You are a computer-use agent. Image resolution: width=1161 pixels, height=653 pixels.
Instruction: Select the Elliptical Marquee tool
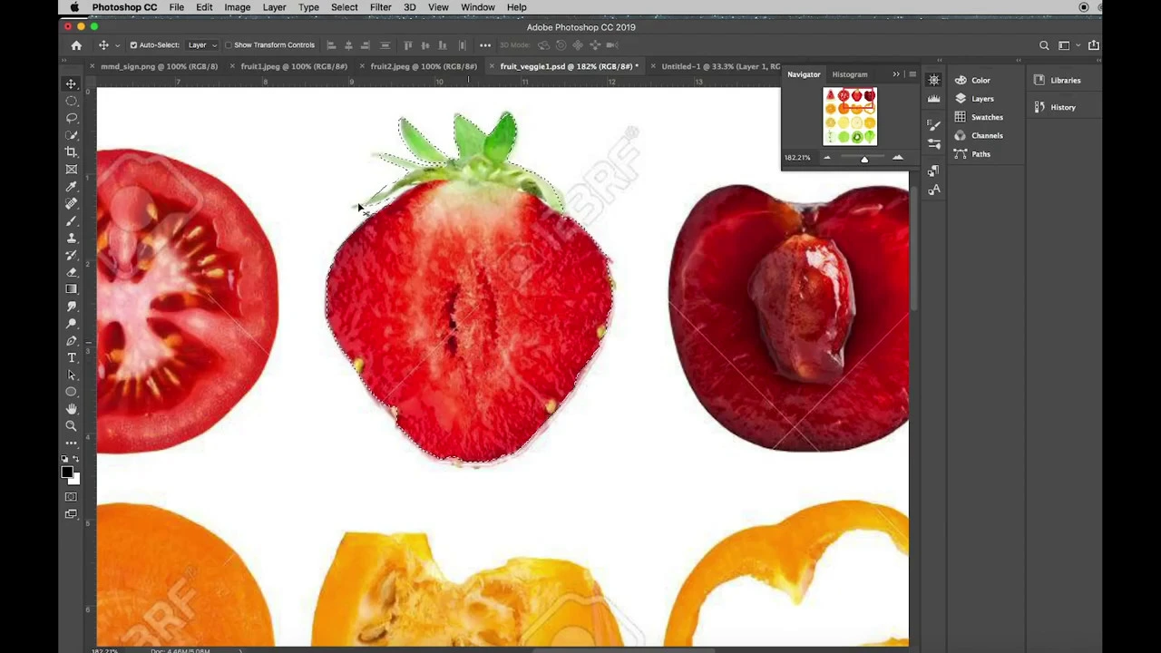(x=71, y=101)
